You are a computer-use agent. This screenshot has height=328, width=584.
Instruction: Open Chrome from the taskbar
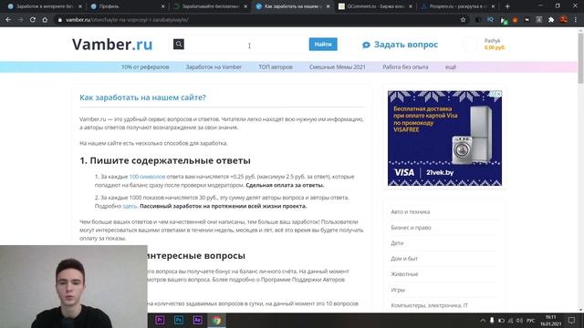pos(217,320)
